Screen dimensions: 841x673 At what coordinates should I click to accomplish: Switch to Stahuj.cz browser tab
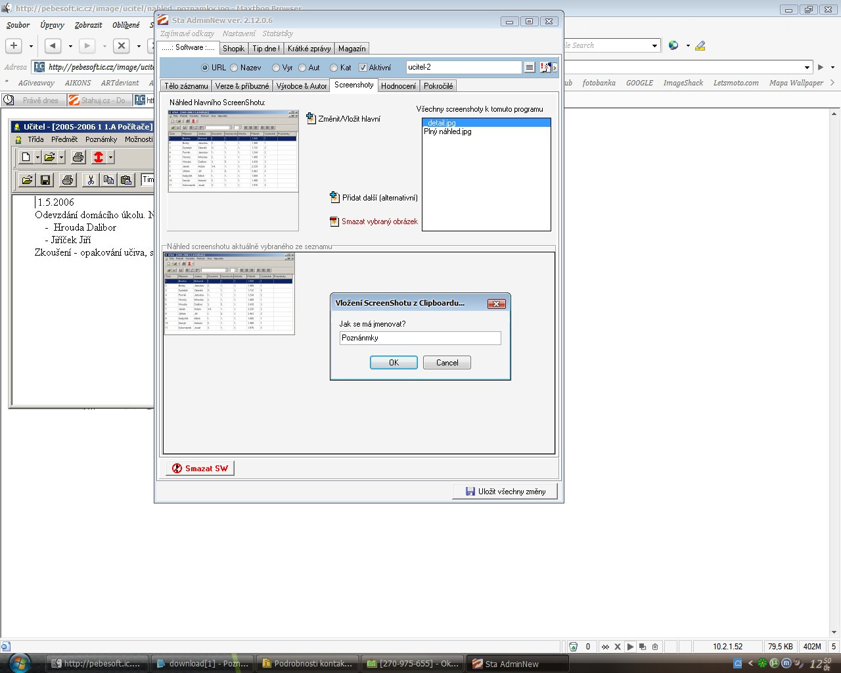[x=100, y=101]
